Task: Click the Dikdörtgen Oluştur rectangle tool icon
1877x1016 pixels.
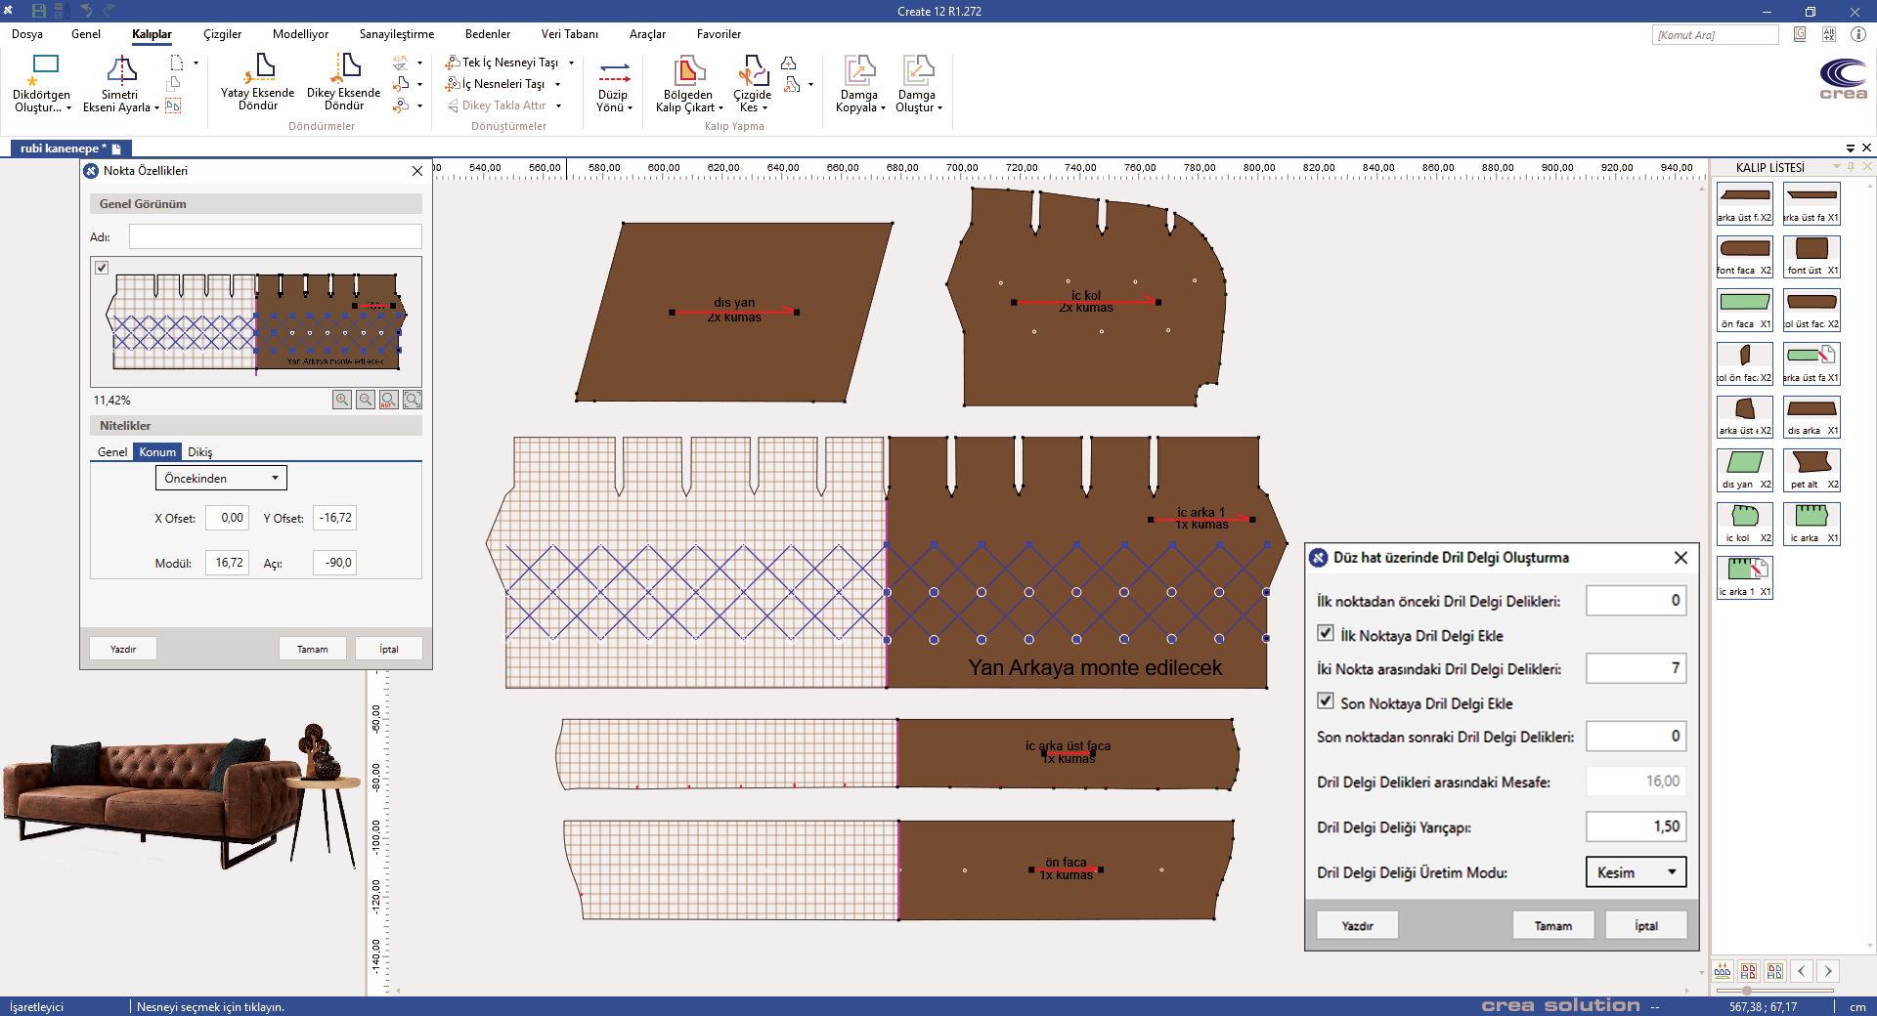Action: (x=45, y=66)
